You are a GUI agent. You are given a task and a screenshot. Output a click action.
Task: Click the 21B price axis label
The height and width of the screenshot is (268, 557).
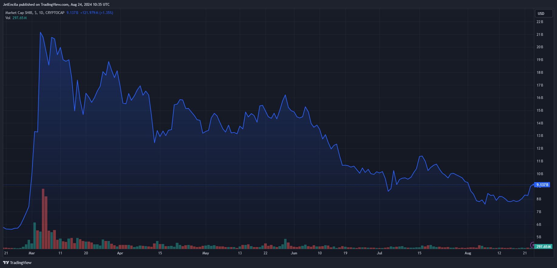[x=540, y=35]
